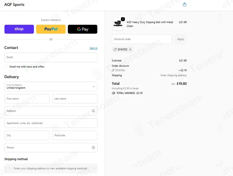Click the search icon in Address field
Screen dimensions: 233x176
click(93, 111)
